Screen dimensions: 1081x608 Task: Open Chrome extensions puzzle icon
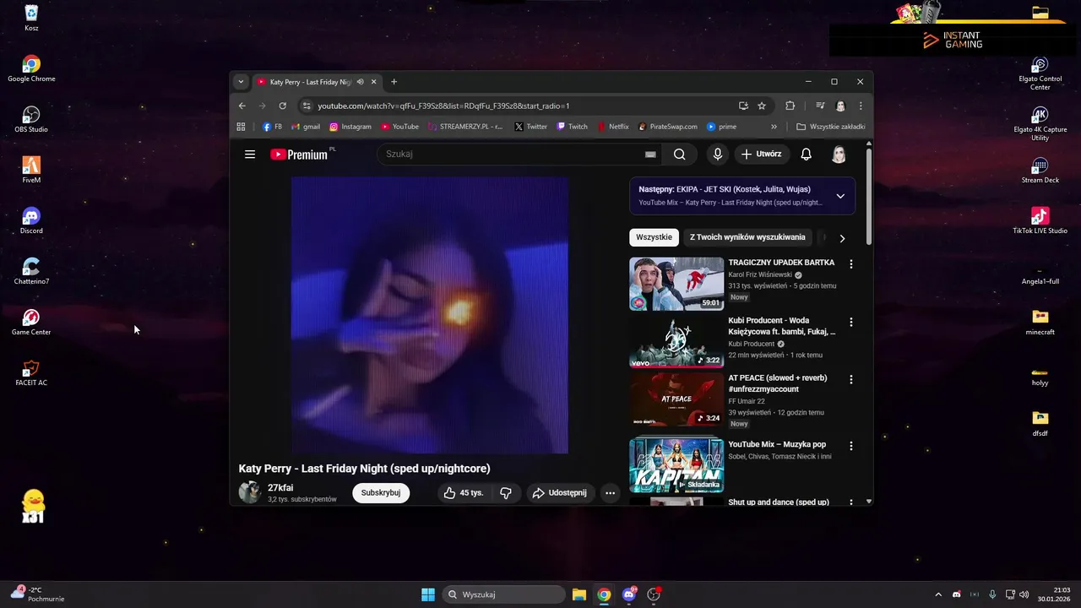coord(790,106)
